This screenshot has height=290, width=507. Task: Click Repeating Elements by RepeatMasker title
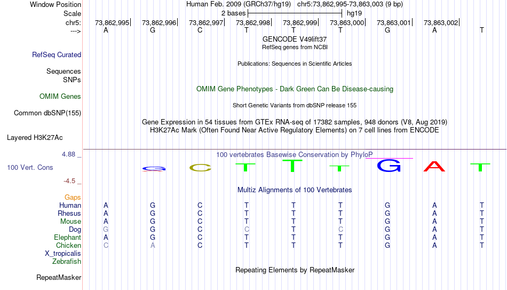click(x=295, y=270)
